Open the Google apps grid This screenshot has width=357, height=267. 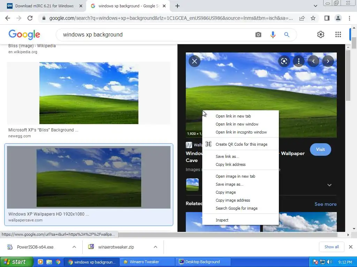tap(338, 34)
